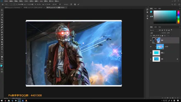
Task: Select the Path Selection tool
Action: [x=2, y=52]
